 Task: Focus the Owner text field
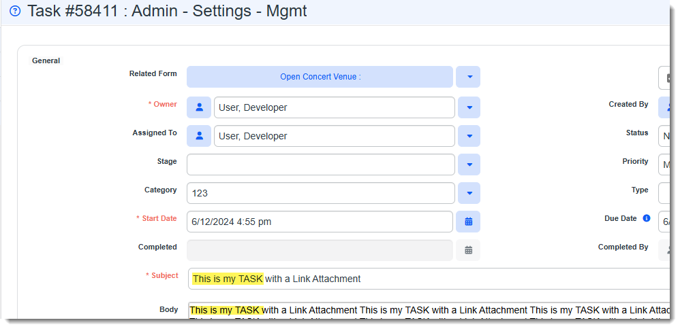(x=334, y=107)
